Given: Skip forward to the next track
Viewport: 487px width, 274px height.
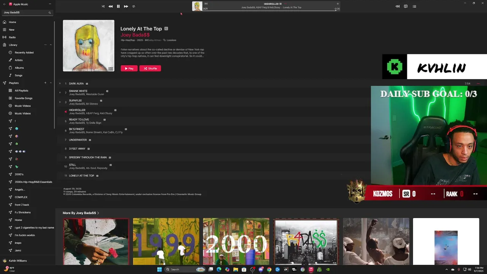Looking at the screenshot, I should point(126,6).
